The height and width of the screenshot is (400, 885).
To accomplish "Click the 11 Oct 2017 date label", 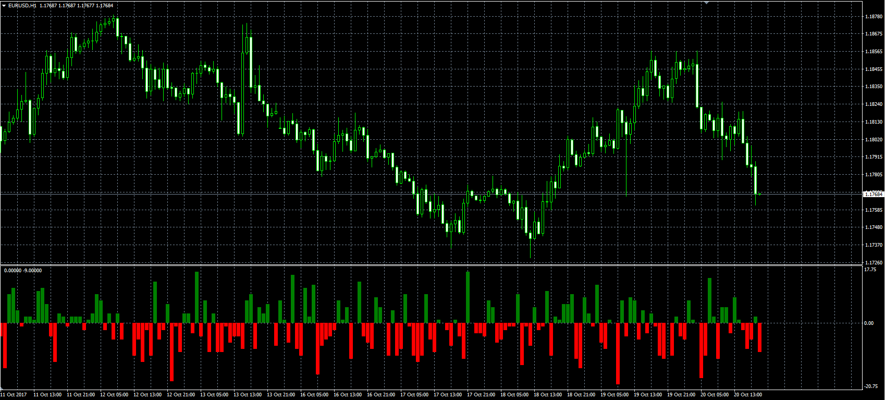I will [x=14, y=395].
